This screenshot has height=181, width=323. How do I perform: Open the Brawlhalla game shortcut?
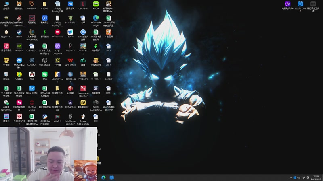point(70,19)
